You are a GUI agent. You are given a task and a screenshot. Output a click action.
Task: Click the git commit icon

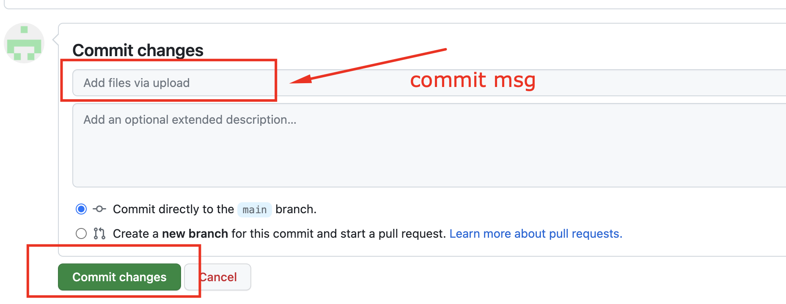[x=99, y=209]
